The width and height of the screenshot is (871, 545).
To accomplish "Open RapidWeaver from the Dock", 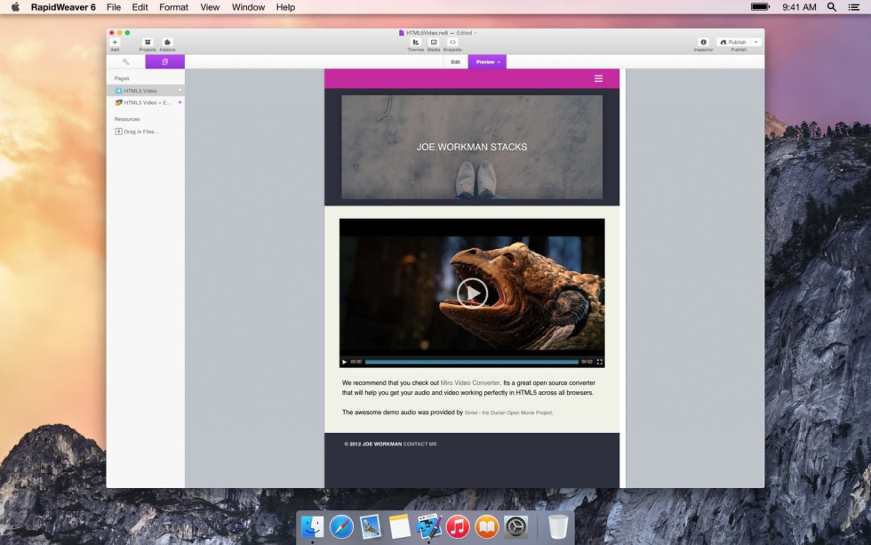I will [428, 526].
